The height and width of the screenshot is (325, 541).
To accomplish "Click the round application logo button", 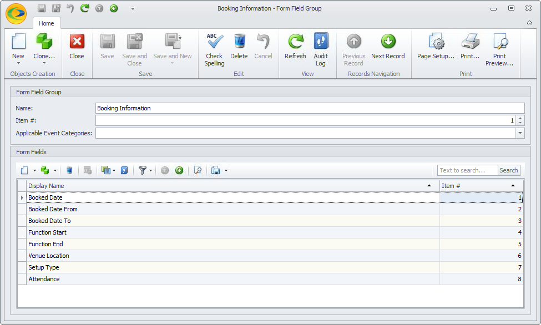I will (x=16, y=14).
